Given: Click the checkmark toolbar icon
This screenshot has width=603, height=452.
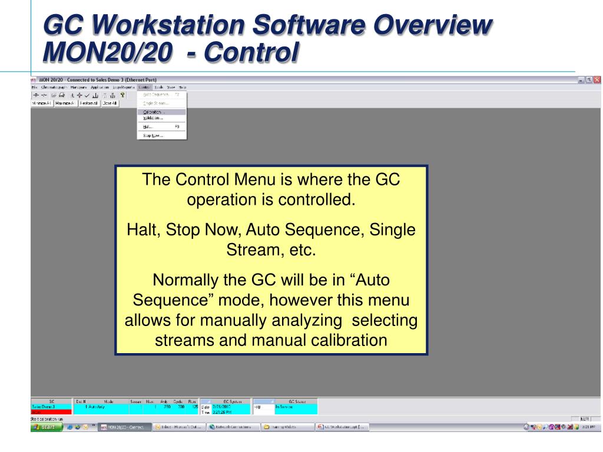Looking at the screenshot, I should [x=87, y=95].
